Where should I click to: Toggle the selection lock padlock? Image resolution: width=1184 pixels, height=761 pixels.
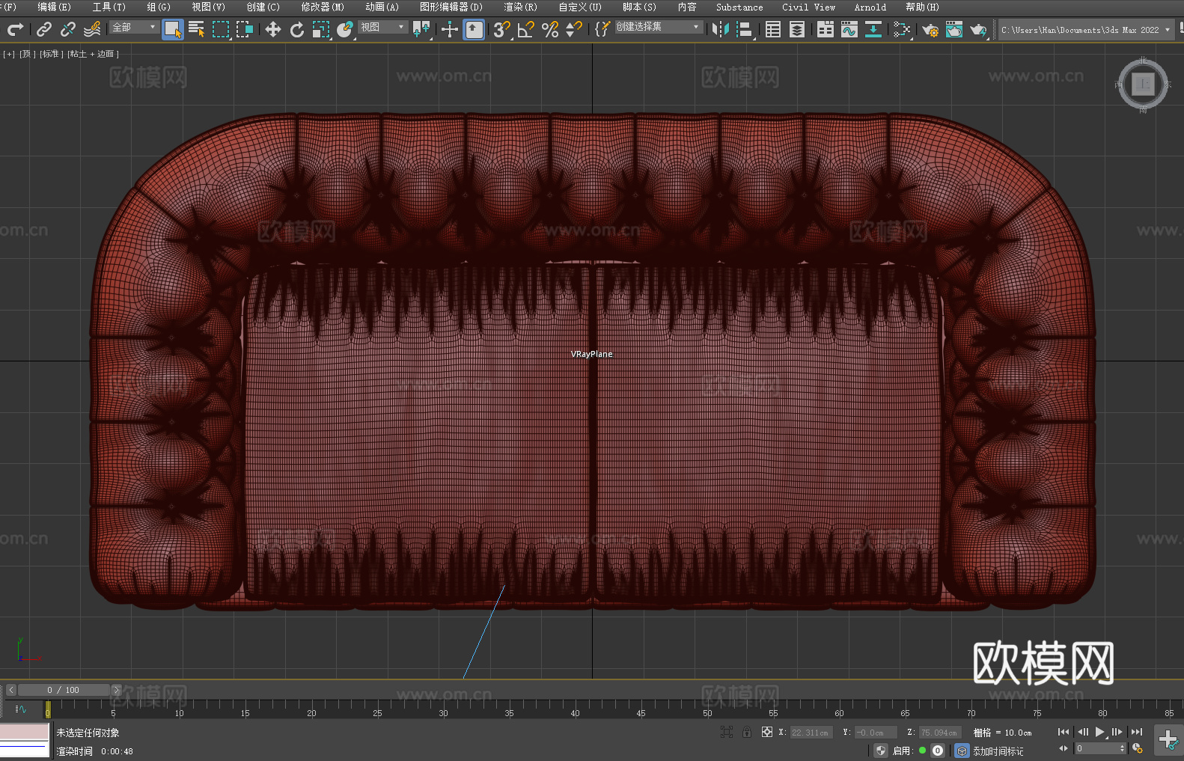747,732
